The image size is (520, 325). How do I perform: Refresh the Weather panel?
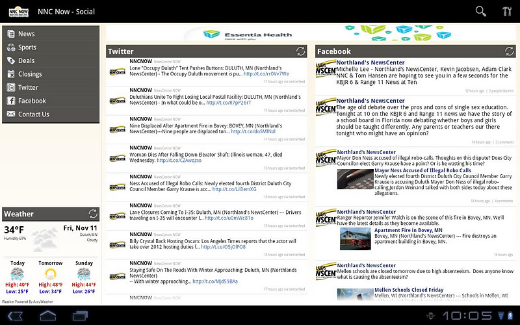93,214
